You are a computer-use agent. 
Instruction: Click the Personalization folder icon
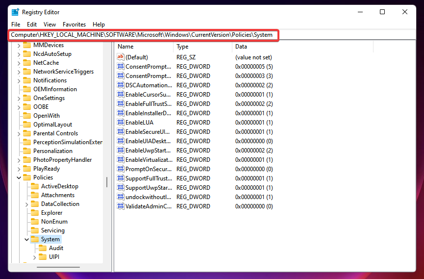tap(27, 151)
